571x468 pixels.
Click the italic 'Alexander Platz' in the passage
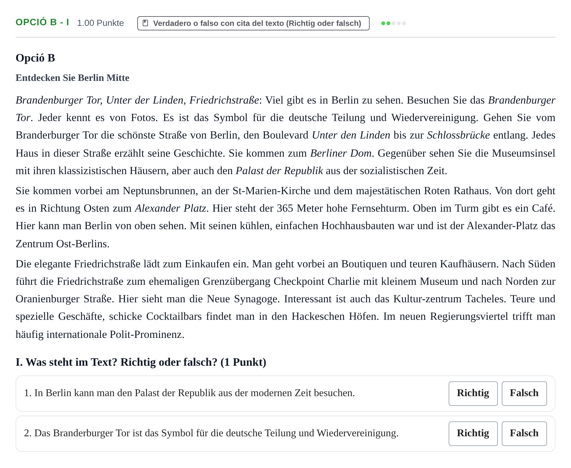pos(171,208)
